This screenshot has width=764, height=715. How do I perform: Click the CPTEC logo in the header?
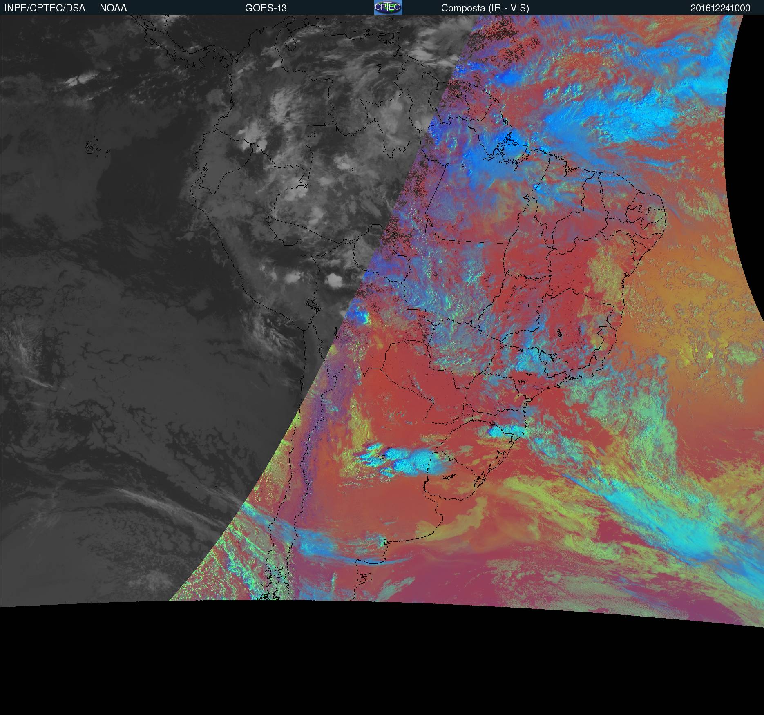[x=388, y=7]
